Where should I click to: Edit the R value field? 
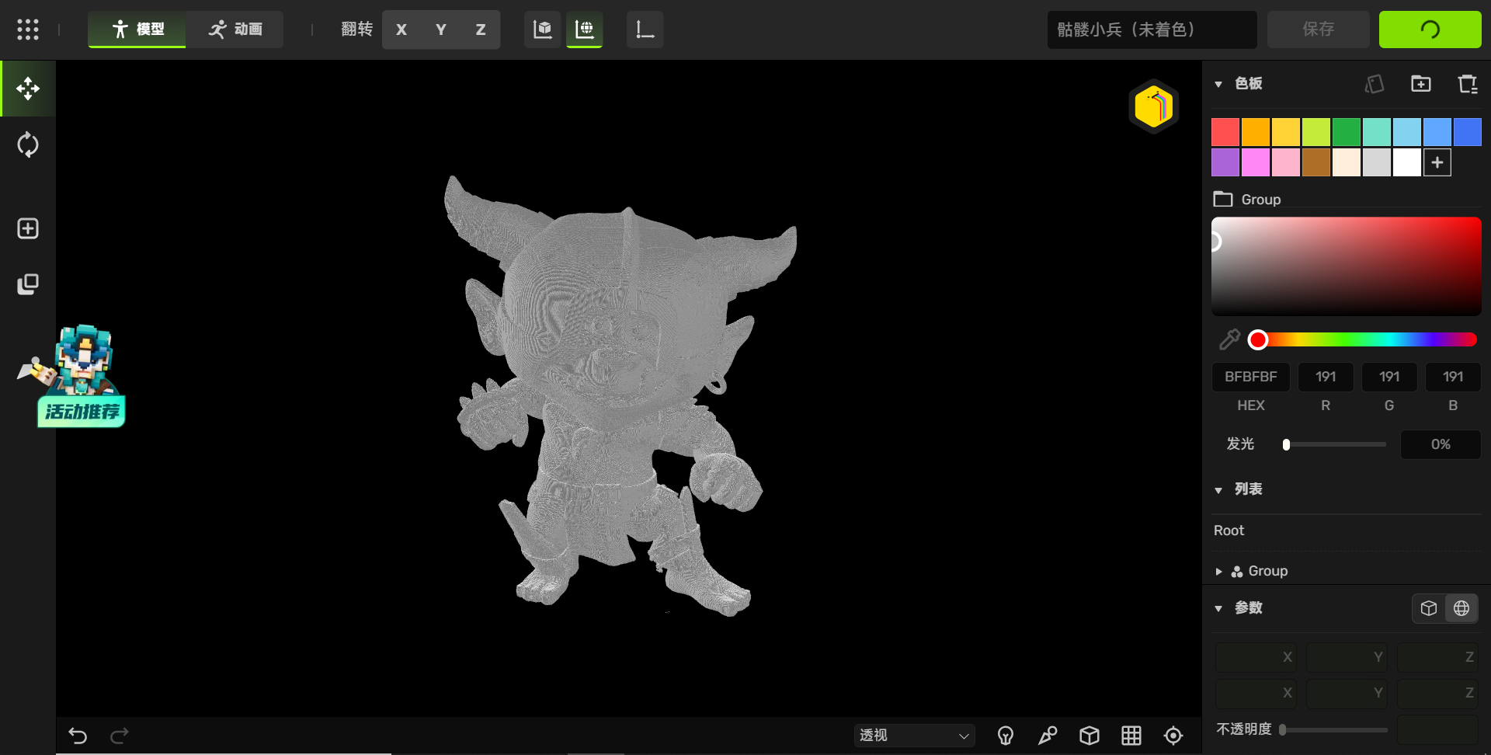click(1326, 377)
